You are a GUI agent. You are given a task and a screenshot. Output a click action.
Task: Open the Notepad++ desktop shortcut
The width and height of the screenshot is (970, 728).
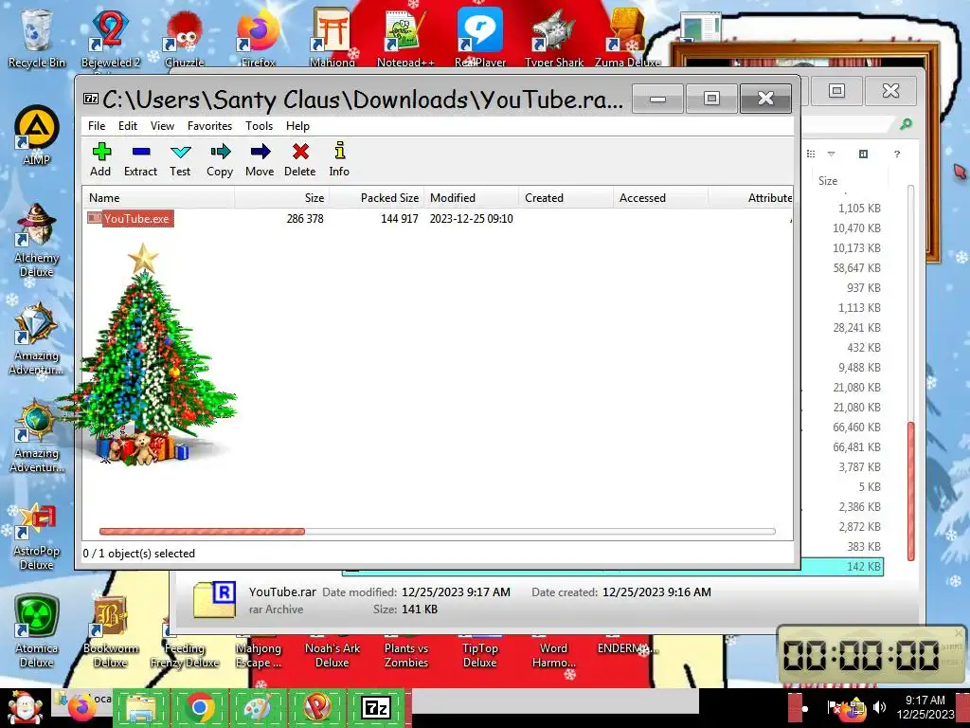coord(405,38)
